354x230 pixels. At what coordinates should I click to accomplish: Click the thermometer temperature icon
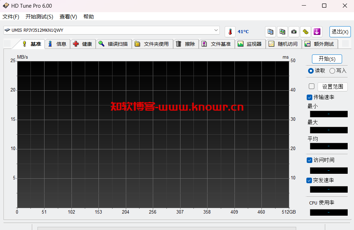pyautogui.click(x=230, y=32)
